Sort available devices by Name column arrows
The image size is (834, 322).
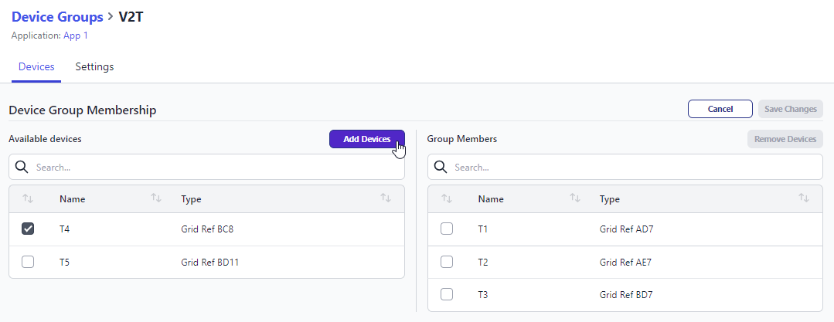pos(155,198)
